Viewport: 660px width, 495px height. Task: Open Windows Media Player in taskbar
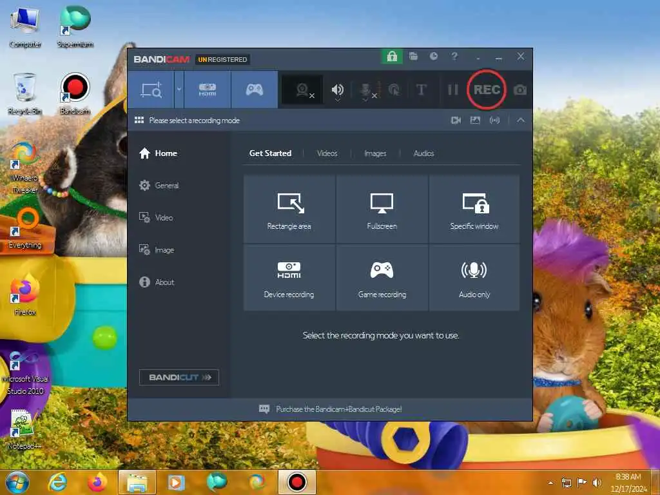click(x=176, y=482)
